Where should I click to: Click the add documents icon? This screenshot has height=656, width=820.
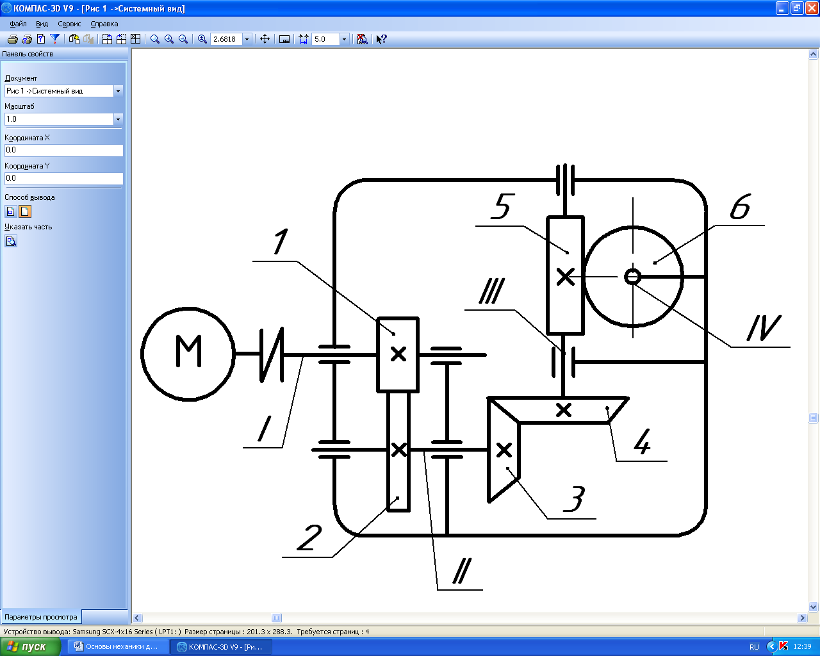coord(74,39)
